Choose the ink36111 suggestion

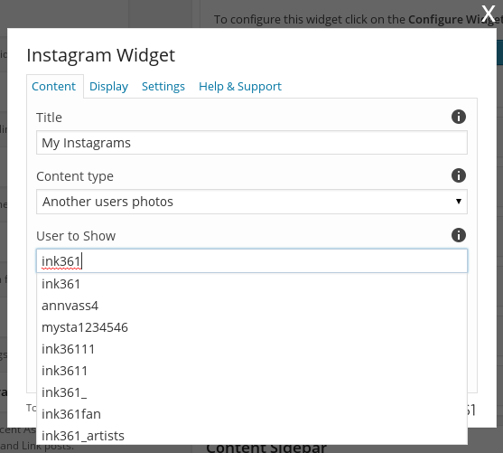click(x=252, y=349)
